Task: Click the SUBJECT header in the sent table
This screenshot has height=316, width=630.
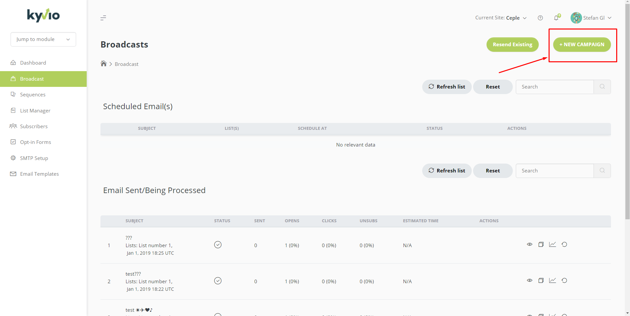Action: (x=134, y=221)
